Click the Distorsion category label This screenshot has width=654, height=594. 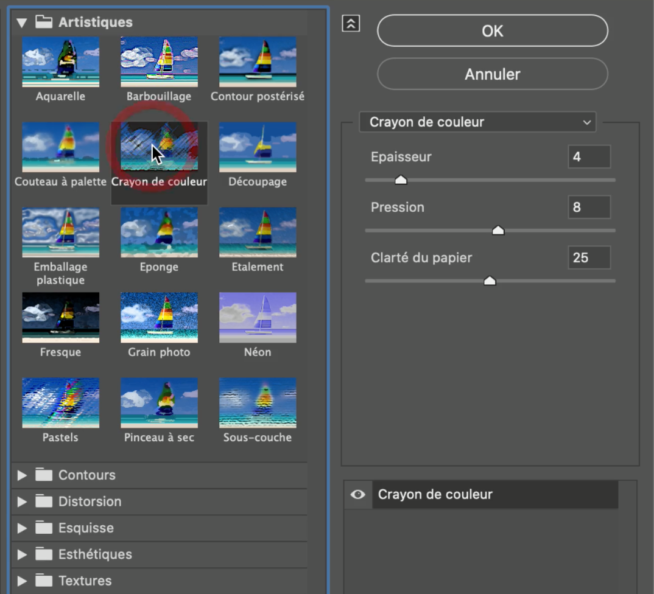(90, 501)
